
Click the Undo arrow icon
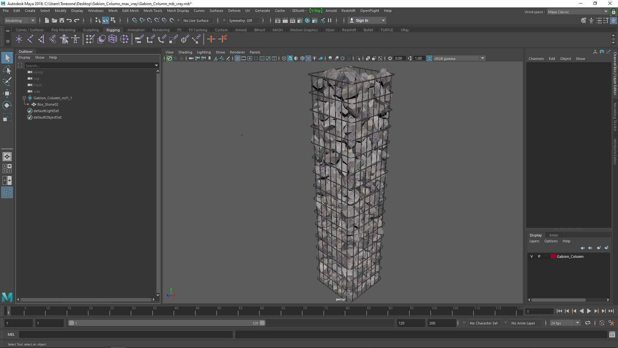69,20
